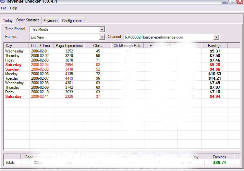Go to the Configuration tab

pos(72,21)
